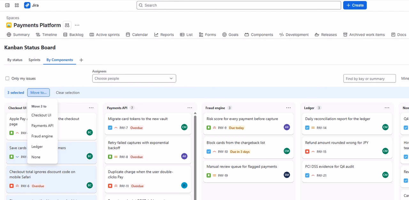Open the Timeline tab

pyautogui.click(x=46, y=35)
